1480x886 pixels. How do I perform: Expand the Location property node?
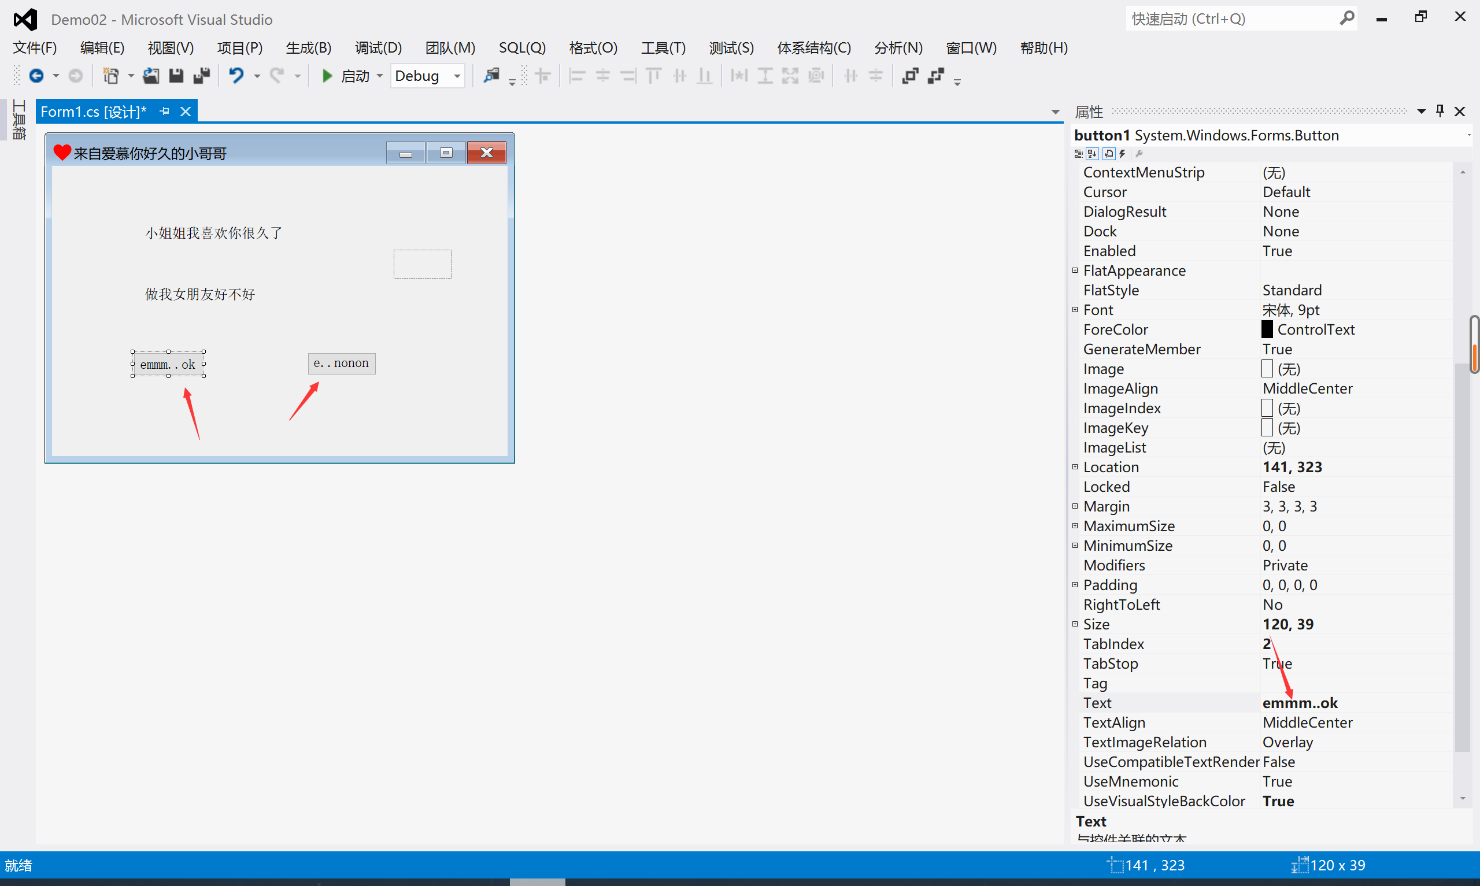1075,467
